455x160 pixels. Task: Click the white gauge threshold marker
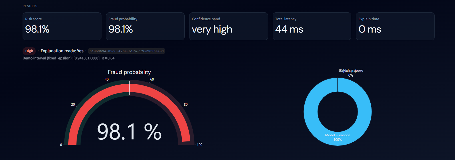[x=129, y=88]
